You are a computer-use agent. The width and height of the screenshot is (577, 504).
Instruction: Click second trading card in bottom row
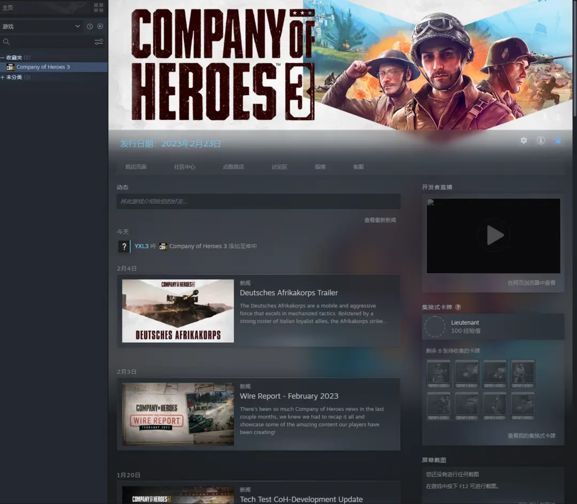tap(466, 406)
